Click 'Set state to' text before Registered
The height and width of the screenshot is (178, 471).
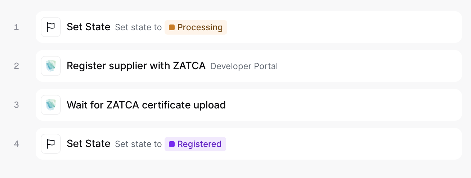point(138,144)
